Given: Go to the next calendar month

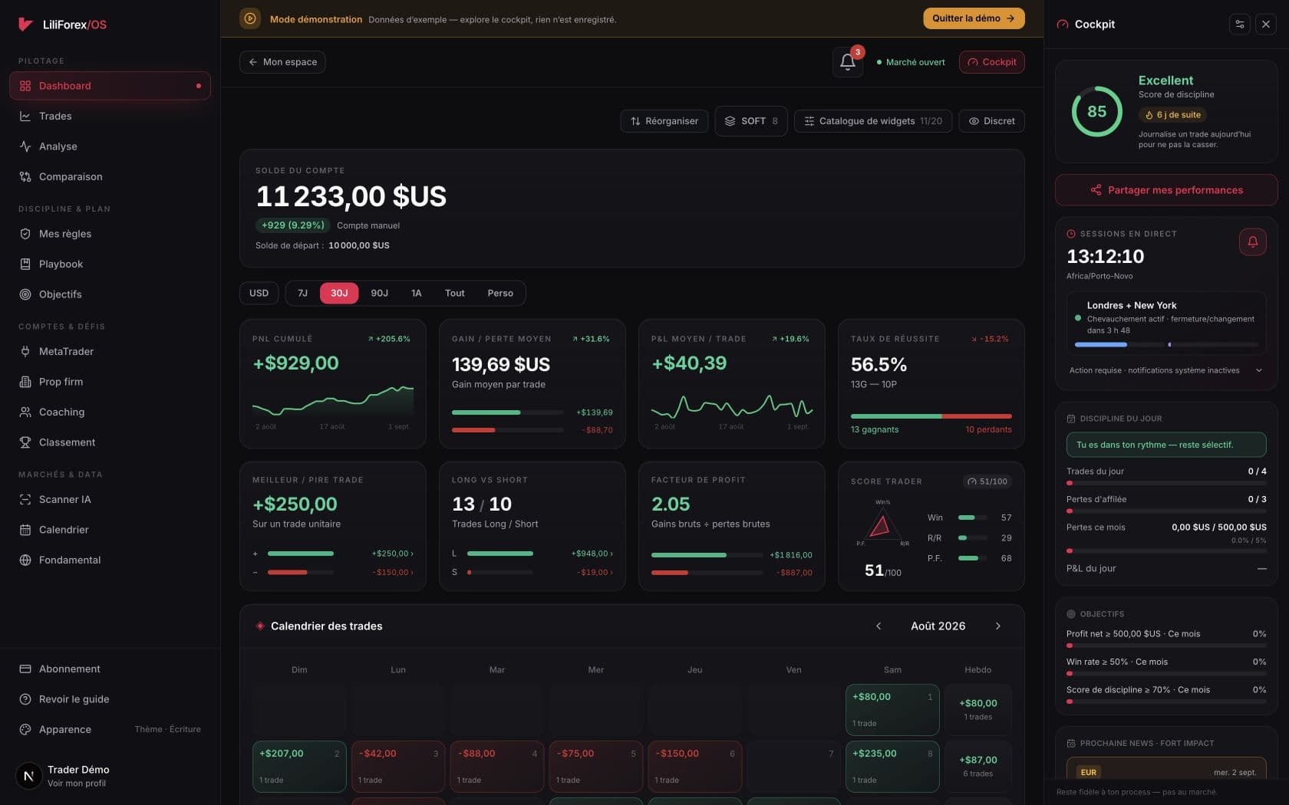Looking at the screenshot, I should (x=997, y=626).
